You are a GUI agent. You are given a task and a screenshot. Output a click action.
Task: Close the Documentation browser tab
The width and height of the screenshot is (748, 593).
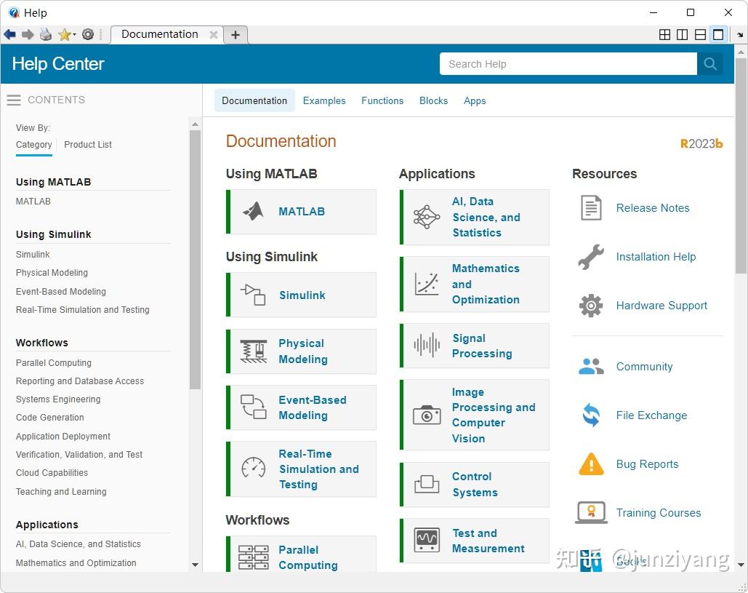point(214,34)
